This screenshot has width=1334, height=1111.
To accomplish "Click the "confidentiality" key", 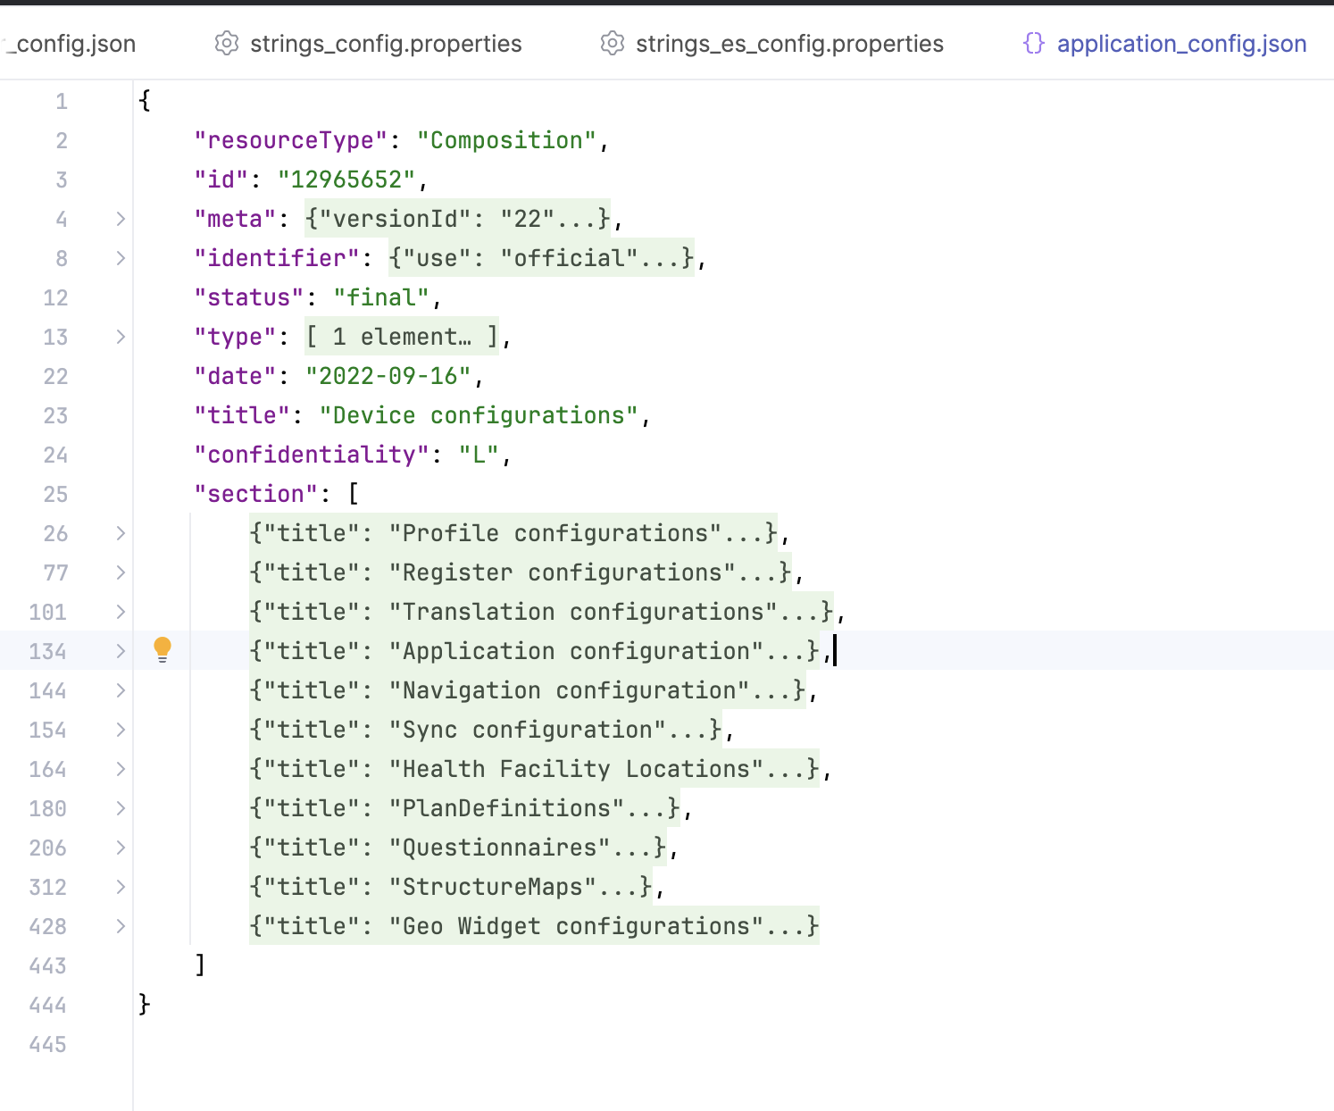I will pyautogui.click(x=312, y=455).
